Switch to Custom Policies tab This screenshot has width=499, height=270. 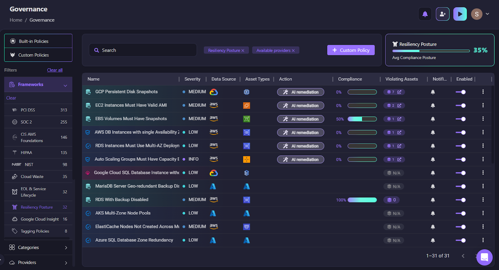coord(38,55)
